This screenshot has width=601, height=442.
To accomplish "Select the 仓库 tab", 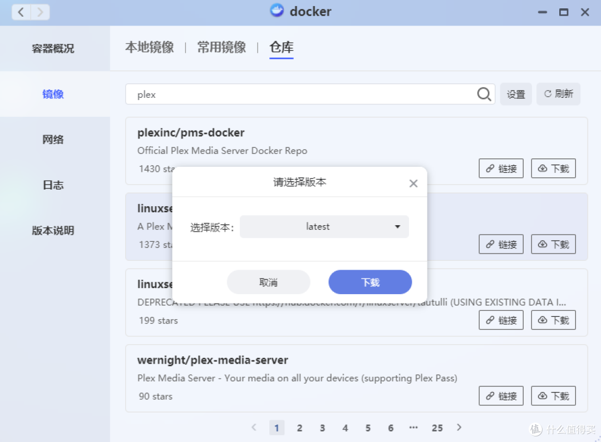I will point(282,47).
